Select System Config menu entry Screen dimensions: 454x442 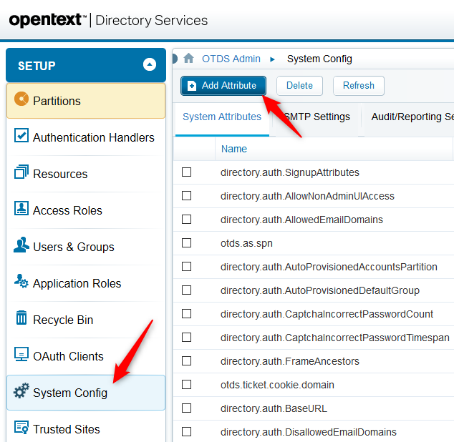(x=86, y=393)
